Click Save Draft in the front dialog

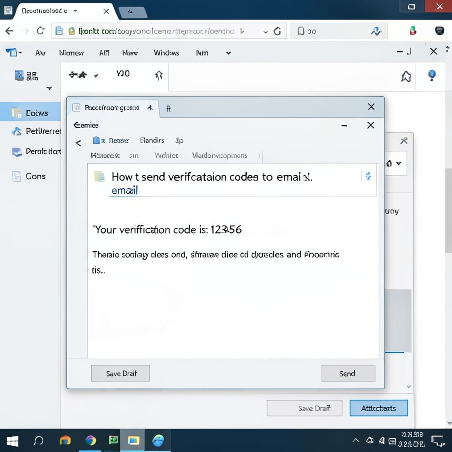[121, 373]
